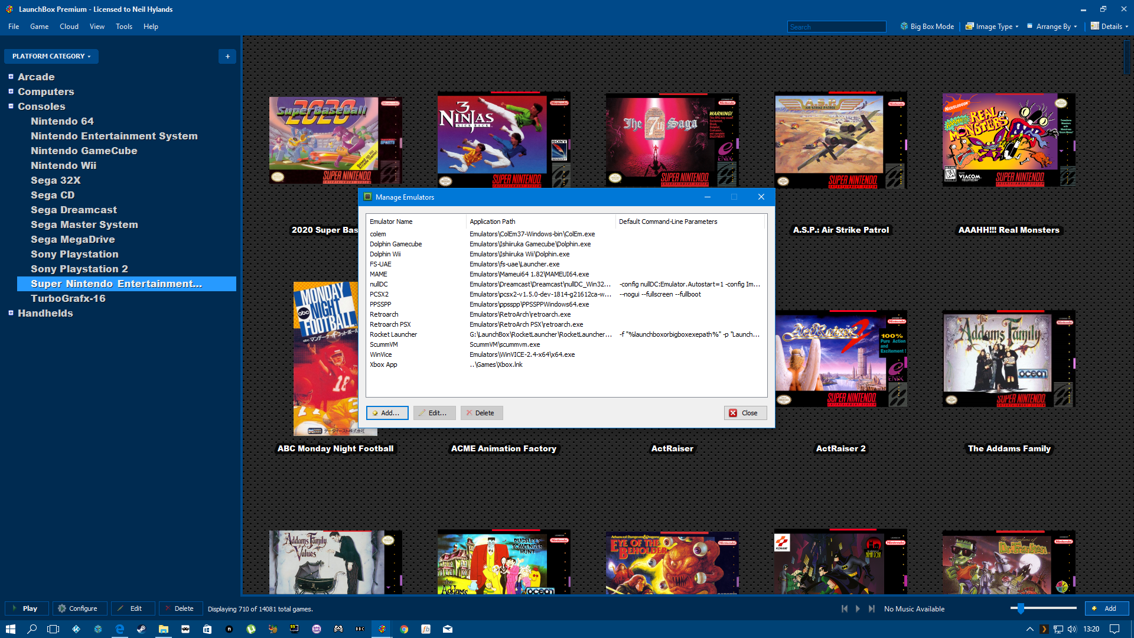This screenshot has width=1134, height=638.
Task: Open Kodi from the taskbar
Action: pos(76,629)
